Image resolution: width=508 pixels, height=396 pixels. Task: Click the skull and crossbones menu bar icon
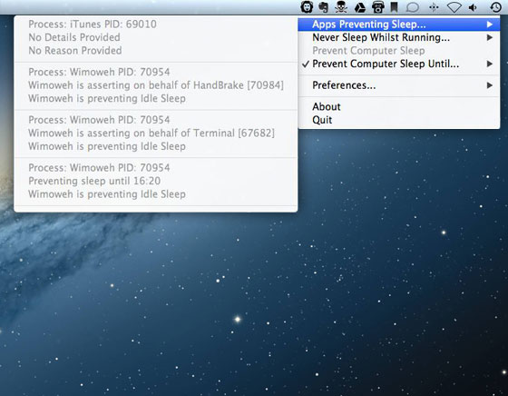[341, 7]
